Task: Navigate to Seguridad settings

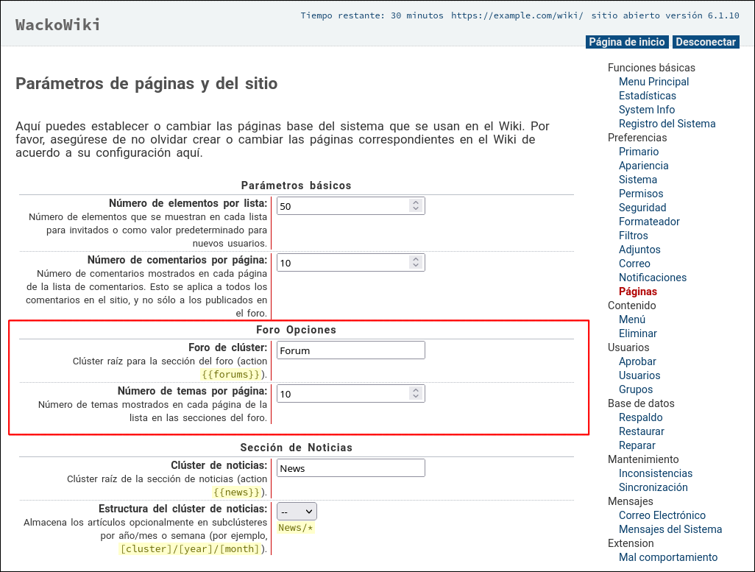Action: (642, 208)
